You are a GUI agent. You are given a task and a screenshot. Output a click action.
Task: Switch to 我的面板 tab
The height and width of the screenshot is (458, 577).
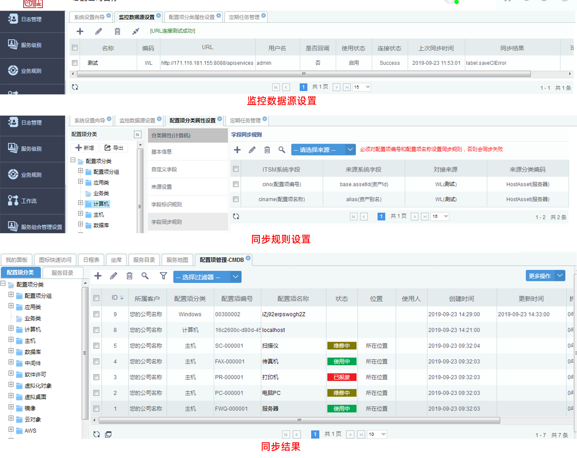coord(17,260)
